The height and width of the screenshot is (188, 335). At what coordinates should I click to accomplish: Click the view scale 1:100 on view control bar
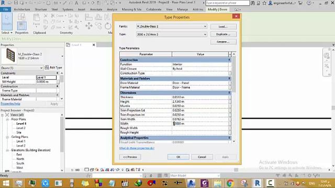coord(75,170)
